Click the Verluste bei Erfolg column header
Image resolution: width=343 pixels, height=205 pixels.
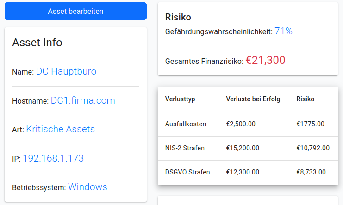253,99
